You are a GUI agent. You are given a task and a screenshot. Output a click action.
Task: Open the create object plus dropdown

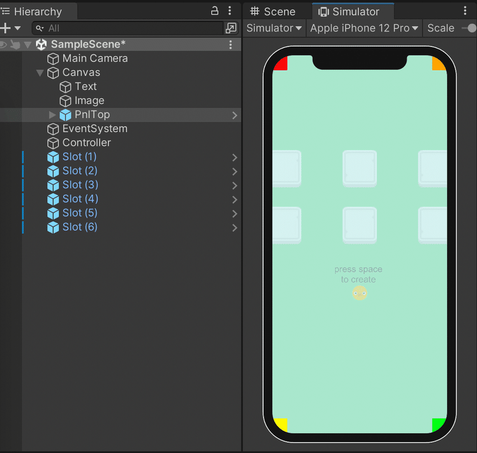[10, 28]
